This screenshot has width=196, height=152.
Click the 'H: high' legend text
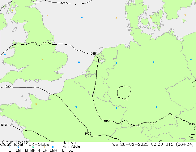pos(69,142)
